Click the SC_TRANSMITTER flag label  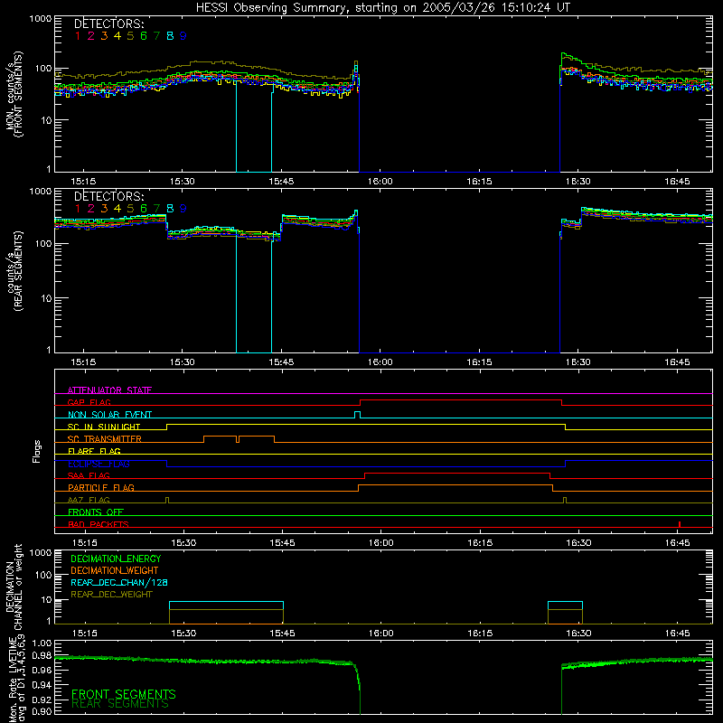104,439
